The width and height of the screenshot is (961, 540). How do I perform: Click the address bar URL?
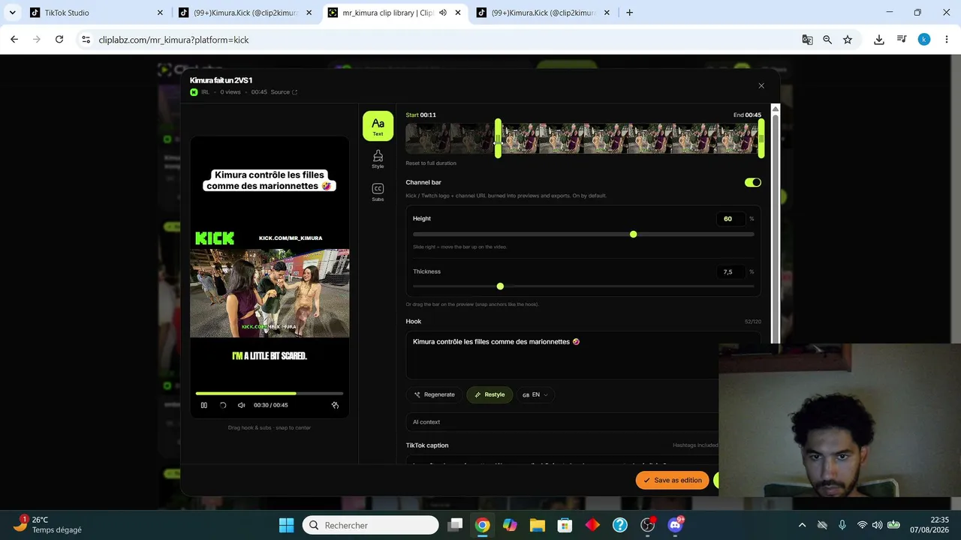pos(173,40)
